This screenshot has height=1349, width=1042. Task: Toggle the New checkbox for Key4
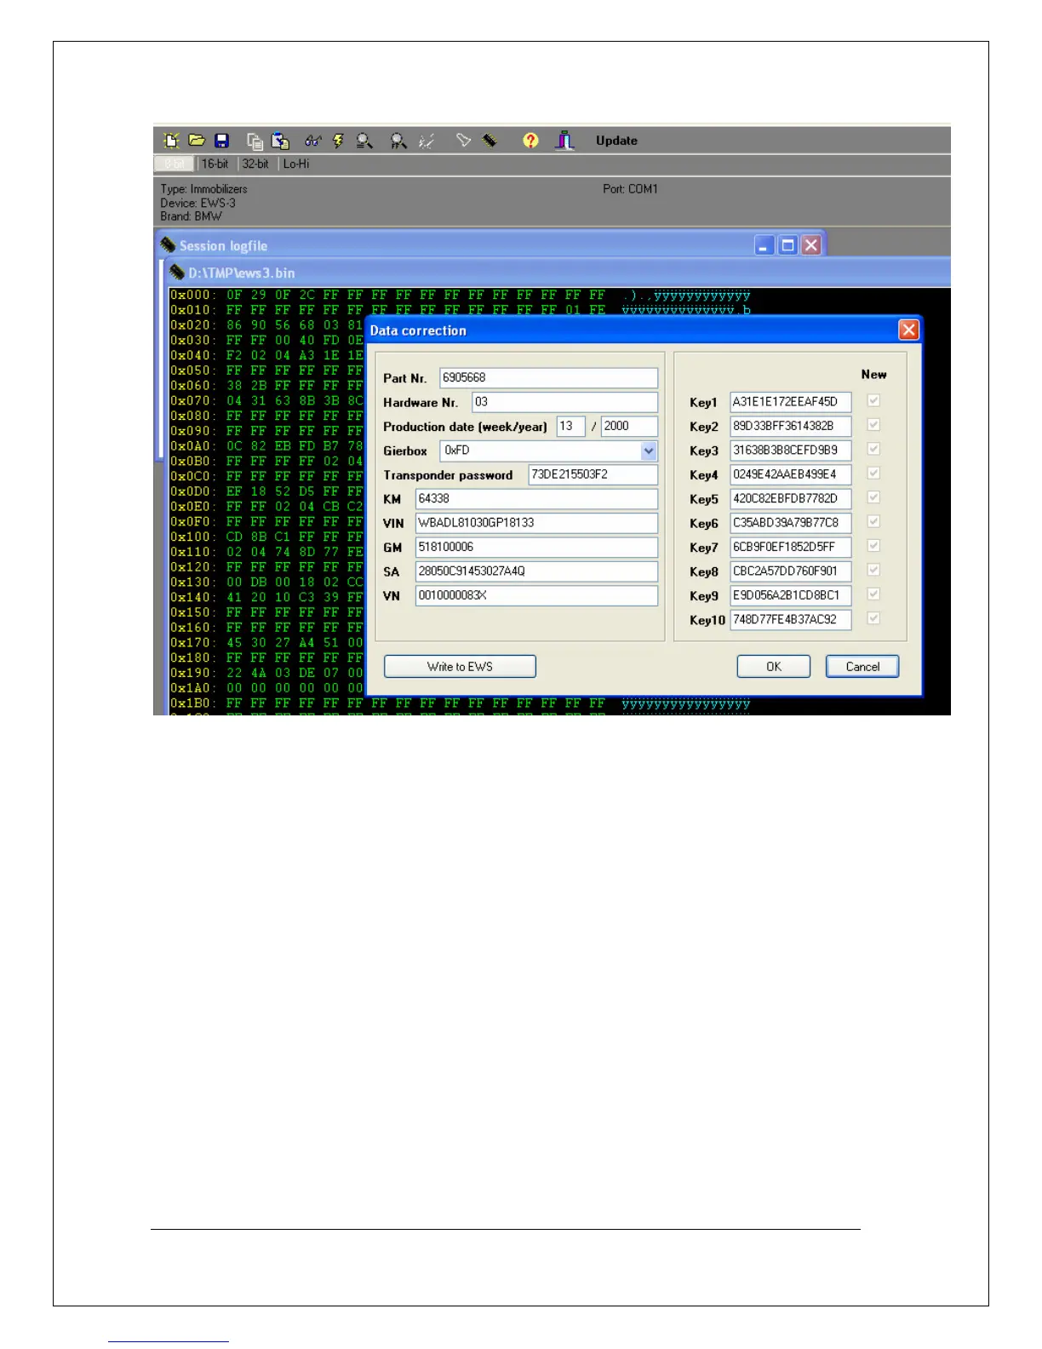coord(873,473)
